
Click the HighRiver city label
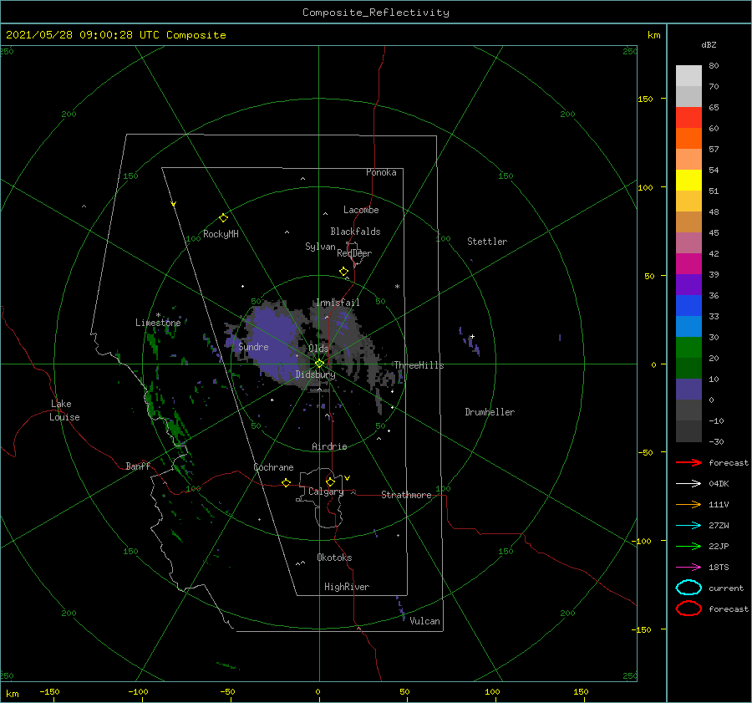[346, 587]
